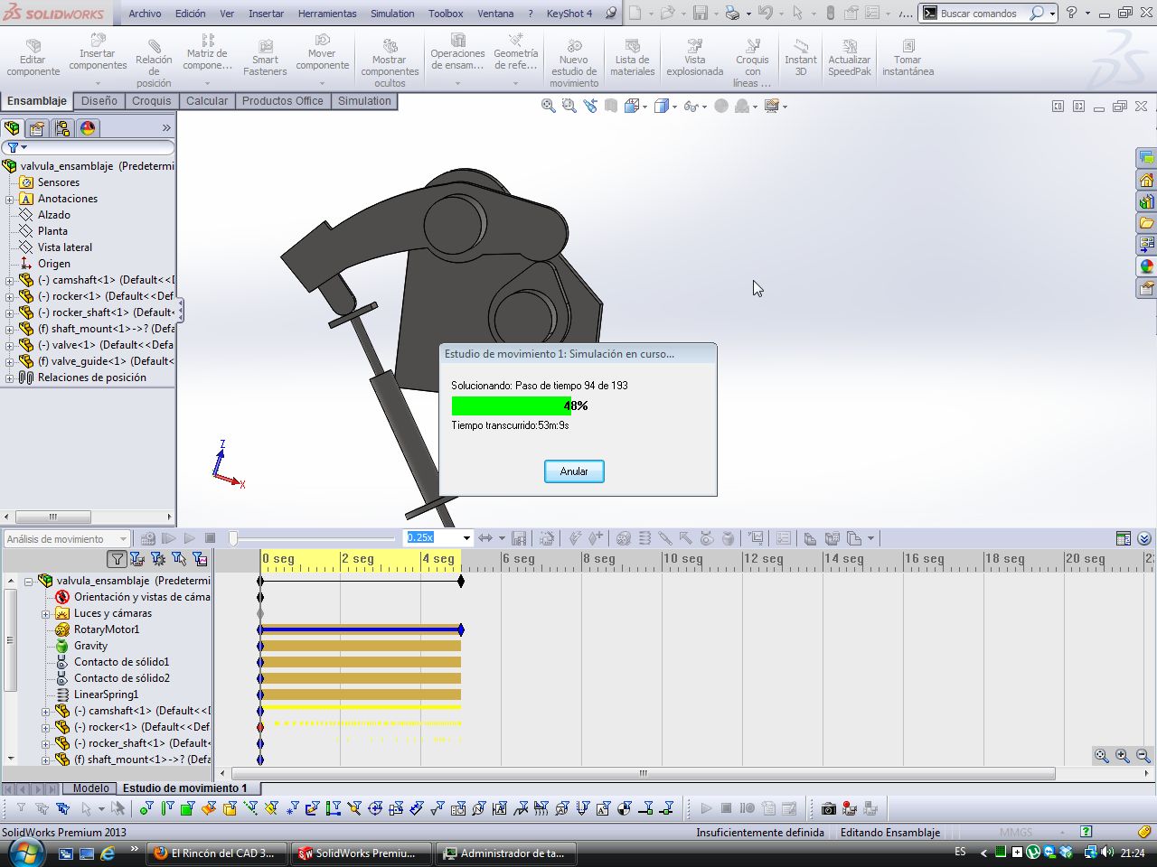This screenshot has height=867, width=1157.
Task: Open playback speed 0.25x dropdown
Action: point(466,538)
